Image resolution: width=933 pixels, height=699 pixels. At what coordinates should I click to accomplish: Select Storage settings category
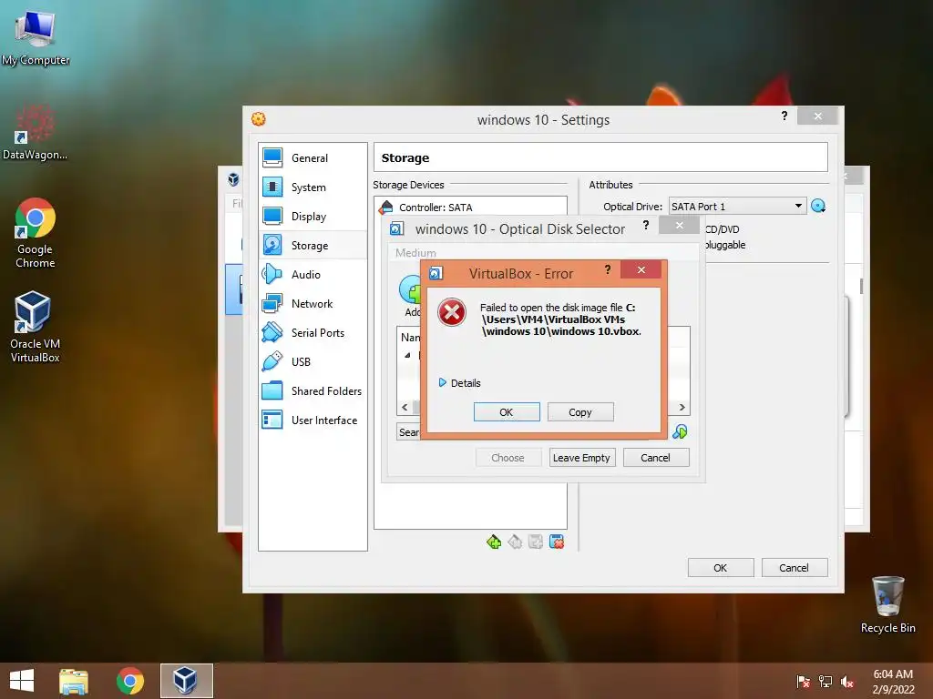313,246
